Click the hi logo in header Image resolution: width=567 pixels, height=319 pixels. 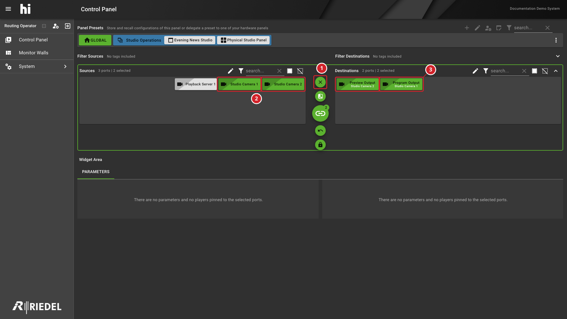pos(25,9)
